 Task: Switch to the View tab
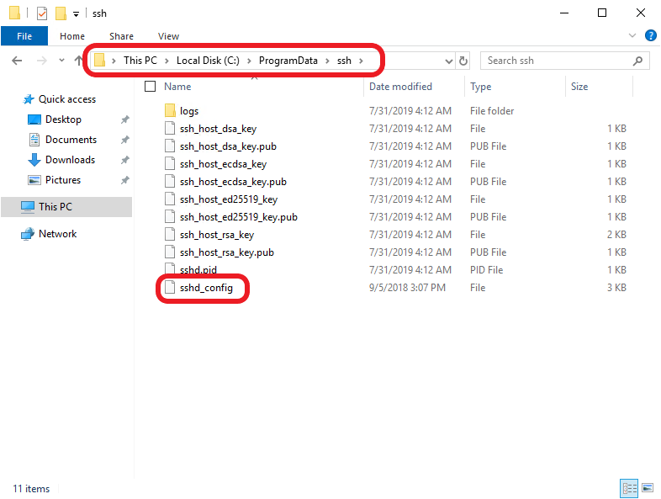(168, 36)
